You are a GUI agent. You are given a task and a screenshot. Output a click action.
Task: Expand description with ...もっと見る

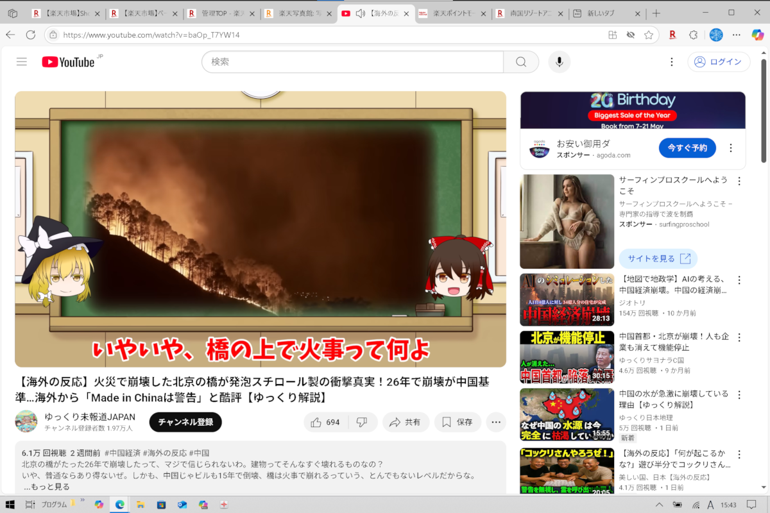pos(47,487)
